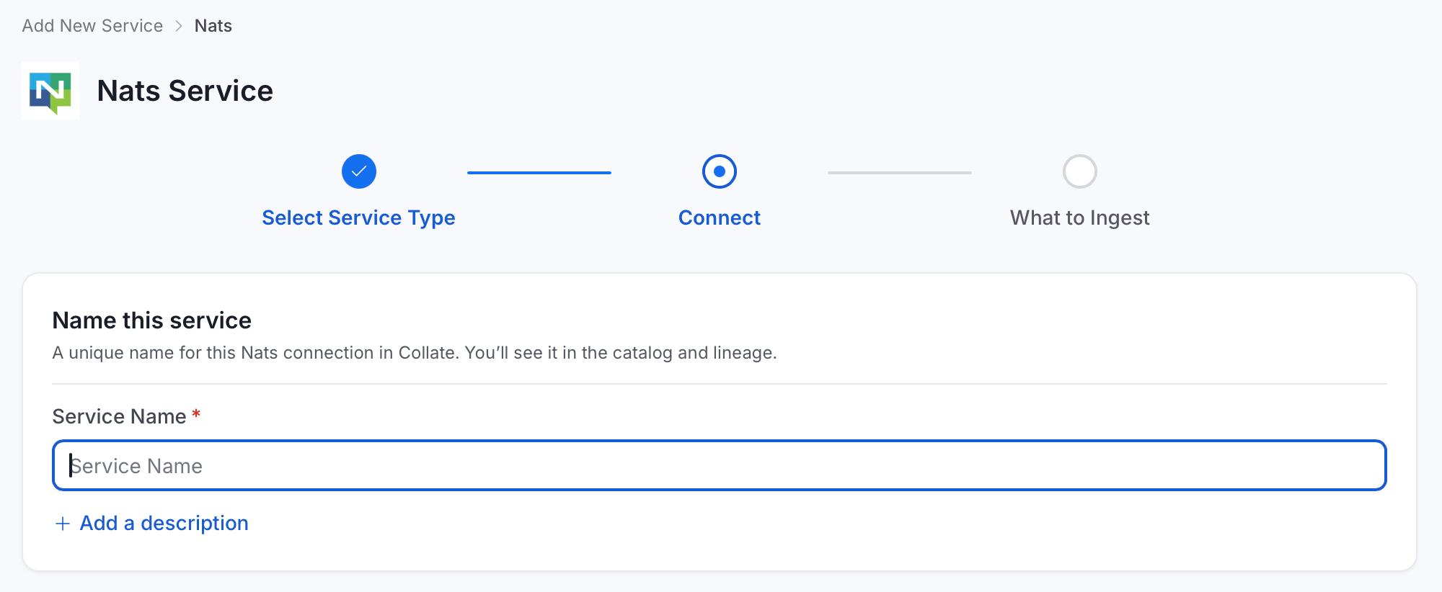Click the plus icon beside Add a description
This screenshot has height=592, width=1442.
[63, 524]
